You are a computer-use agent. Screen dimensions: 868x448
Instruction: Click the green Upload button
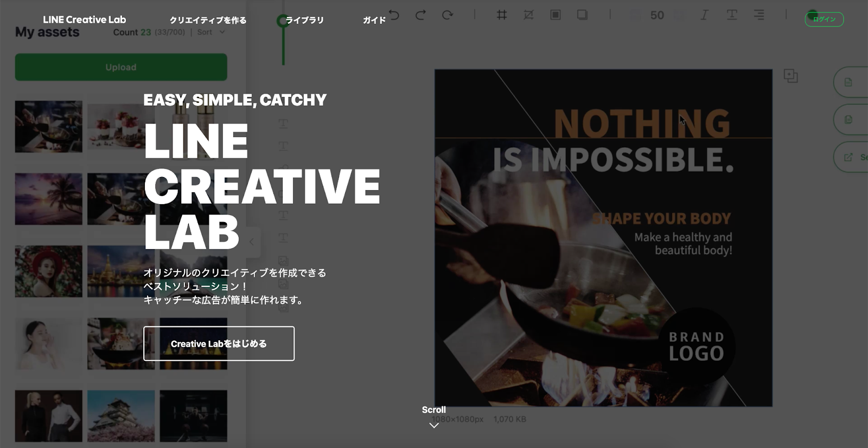[x=121, y=67]
